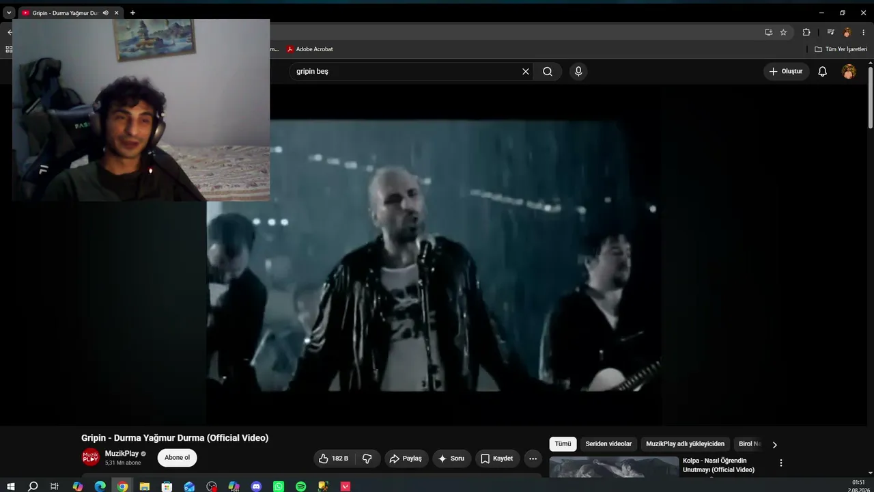Go back with the browser back arrow
Screen dimensions: 874x492
(10, 32)
